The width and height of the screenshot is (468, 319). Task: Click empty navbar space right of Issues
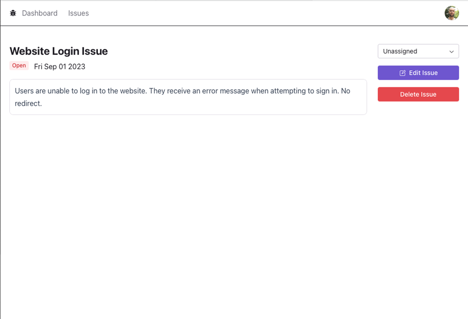(260, 13)
